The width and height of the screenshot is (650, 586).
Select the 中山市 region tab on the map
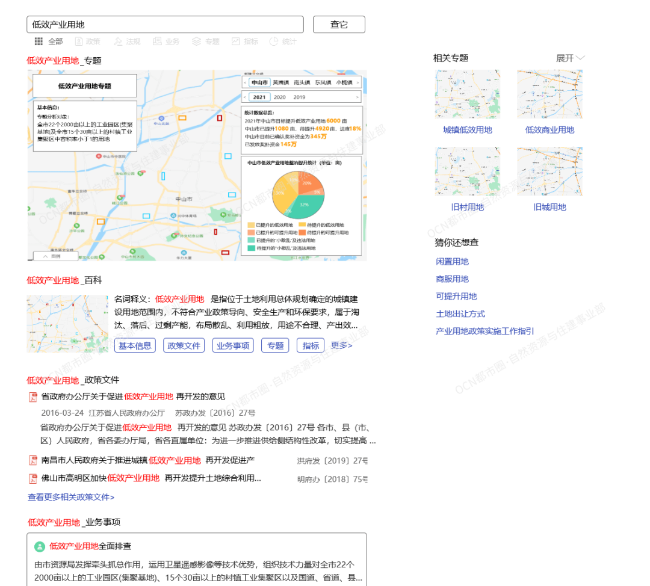[x=259, y=82]
